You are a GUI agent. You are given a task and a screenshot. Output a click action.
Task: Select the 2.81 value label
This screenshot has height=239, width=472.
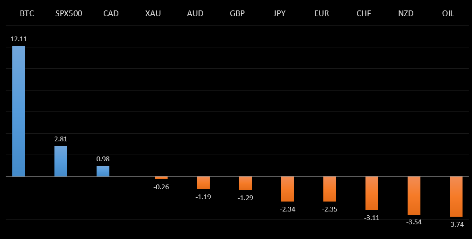pos(61,139)
